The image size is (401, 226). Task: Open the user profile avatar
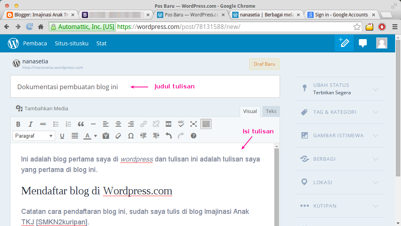pyautogui.click(x=381, y=43)
